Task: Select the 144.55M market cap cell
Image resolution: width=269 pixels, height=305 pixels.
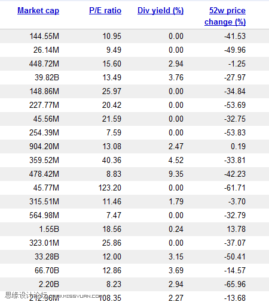Action: pos(44,36)
